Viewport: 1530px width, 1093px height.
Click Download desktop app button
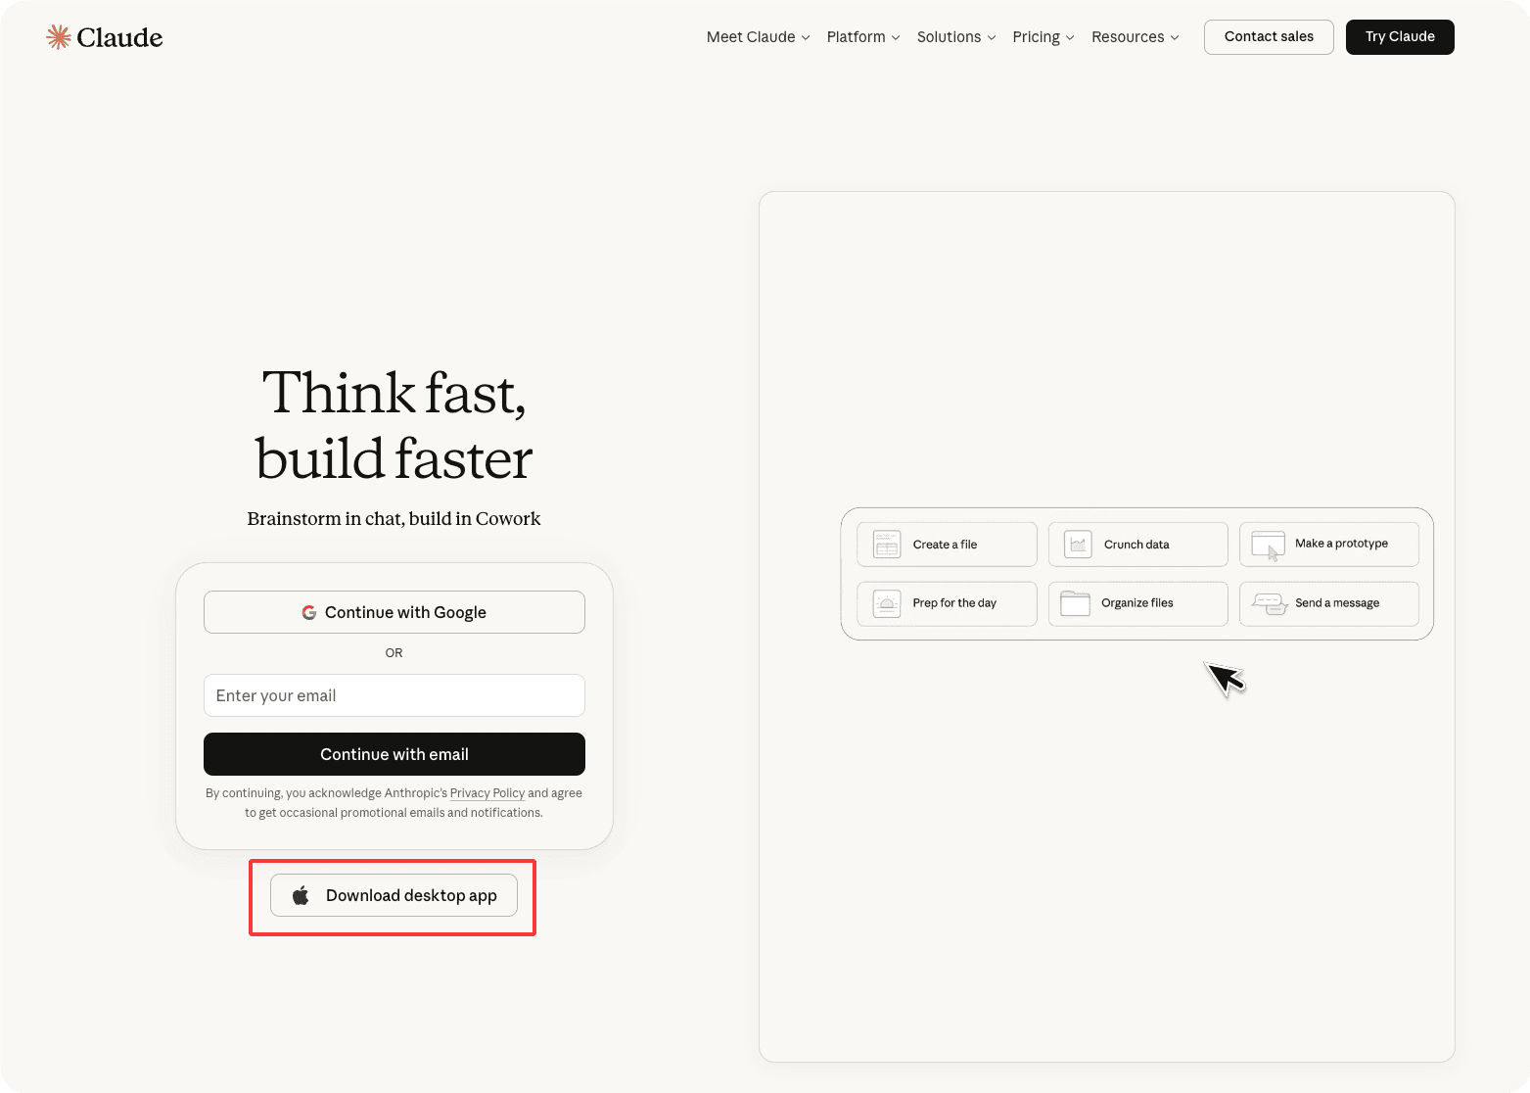394,895
